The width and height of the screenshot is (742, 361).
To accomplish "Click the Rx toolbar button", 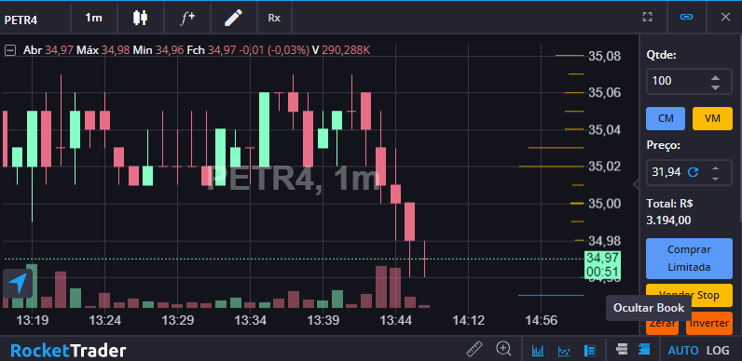I will click(x=274, y=18).
